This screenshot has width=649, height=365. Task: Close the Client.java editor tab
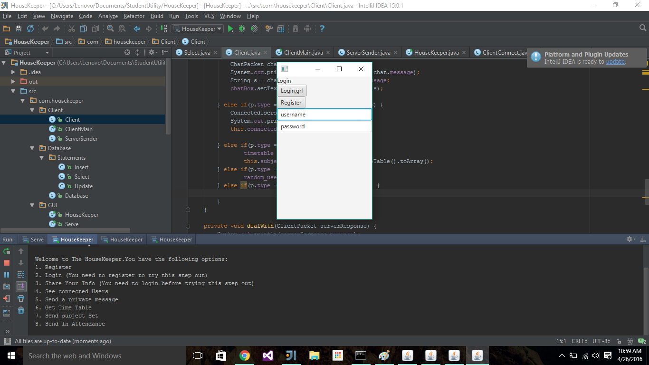266,53
